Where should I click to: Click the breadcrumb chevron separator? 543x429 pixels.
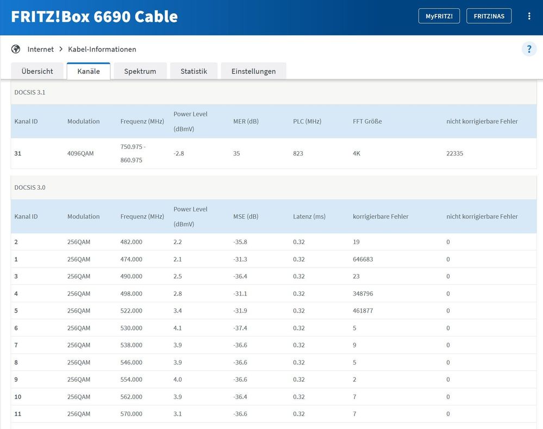pos(61,49)
